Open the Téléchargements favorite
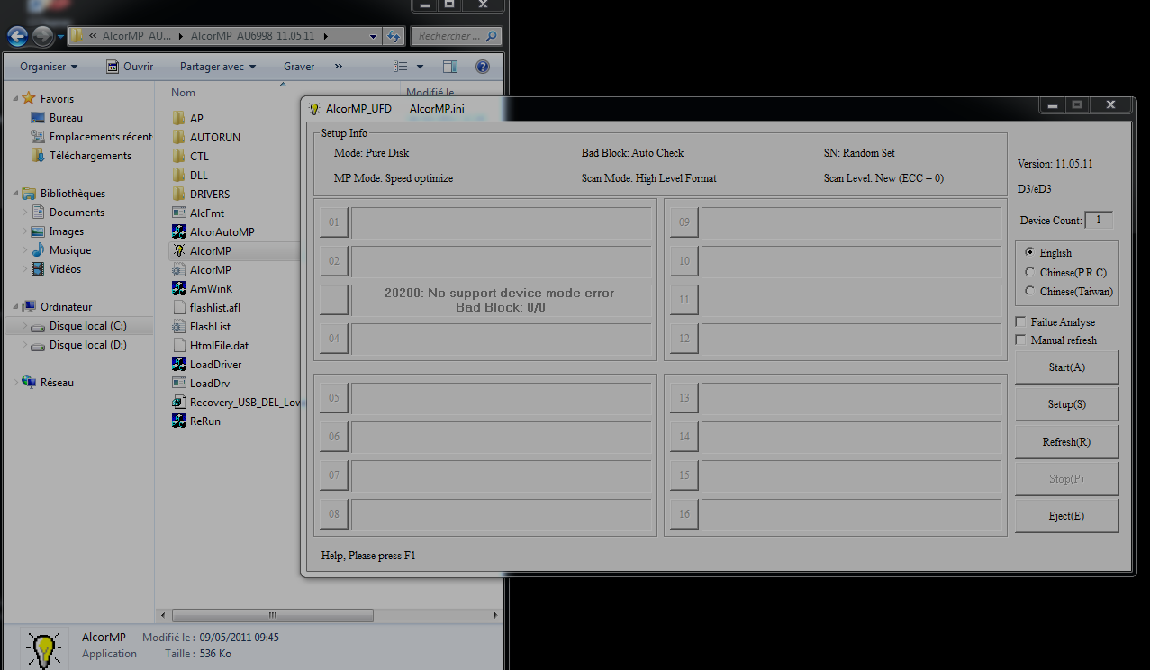This screenshot has width=1150, height=670. [x=81, y=156]
